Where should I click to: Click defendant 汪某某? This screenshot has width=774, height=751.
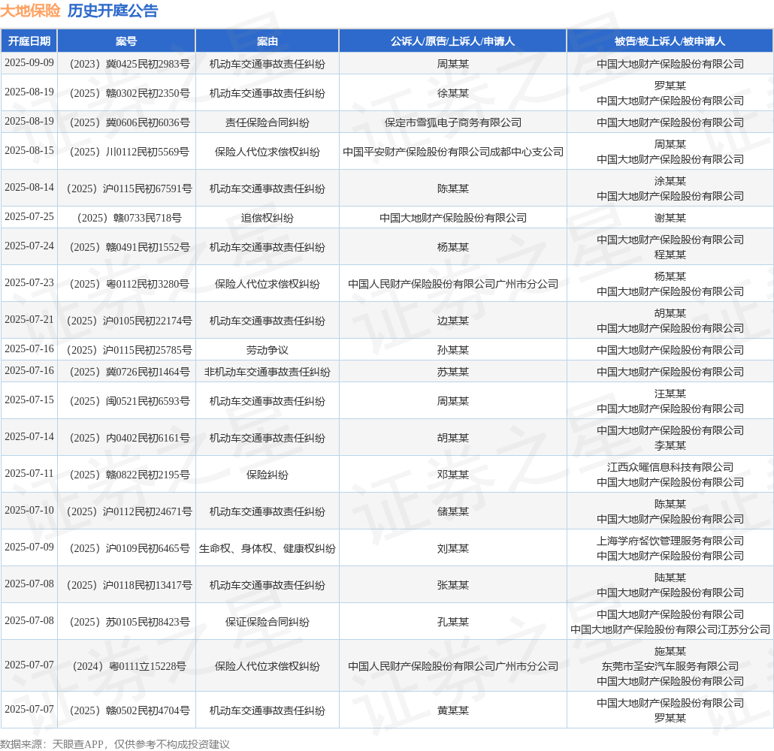point(670,394)
